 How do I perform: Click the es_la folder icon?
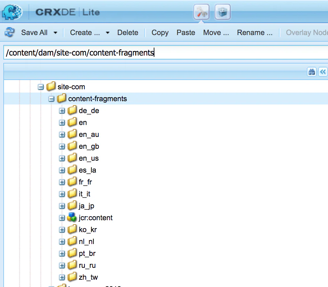pos(72,170)
